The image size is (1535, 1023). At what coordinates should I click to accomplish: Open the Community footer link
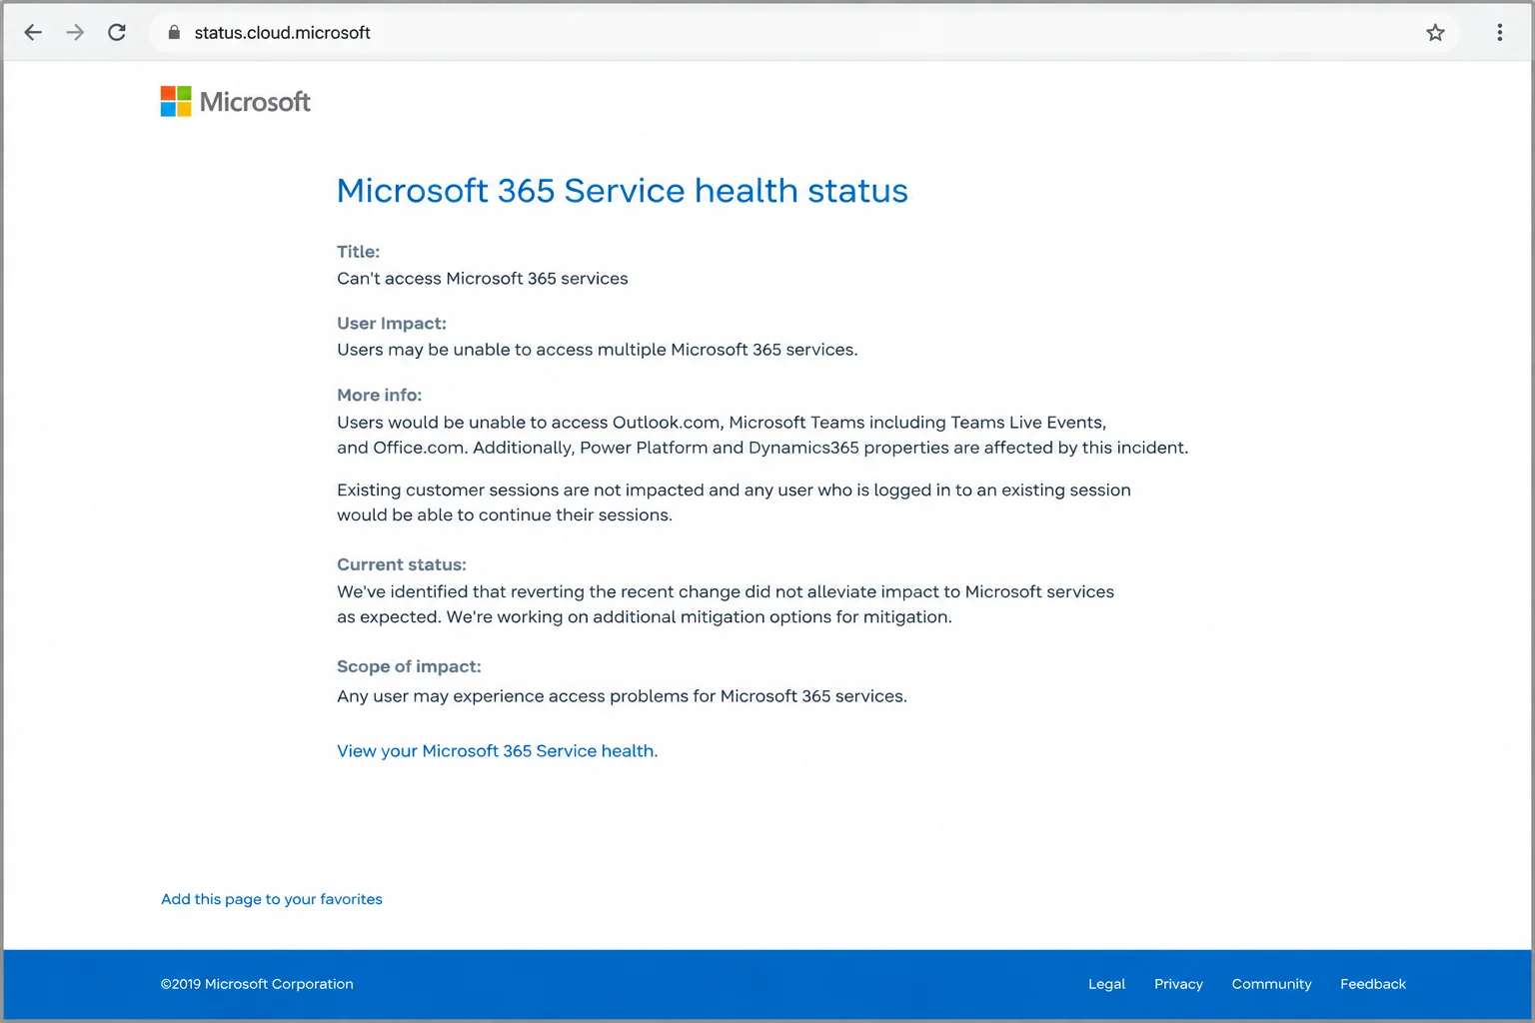[x=1271, y=984]
